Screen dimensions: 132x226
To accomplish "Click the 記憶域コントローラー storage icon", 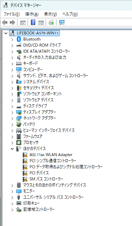I will point(18,209).
